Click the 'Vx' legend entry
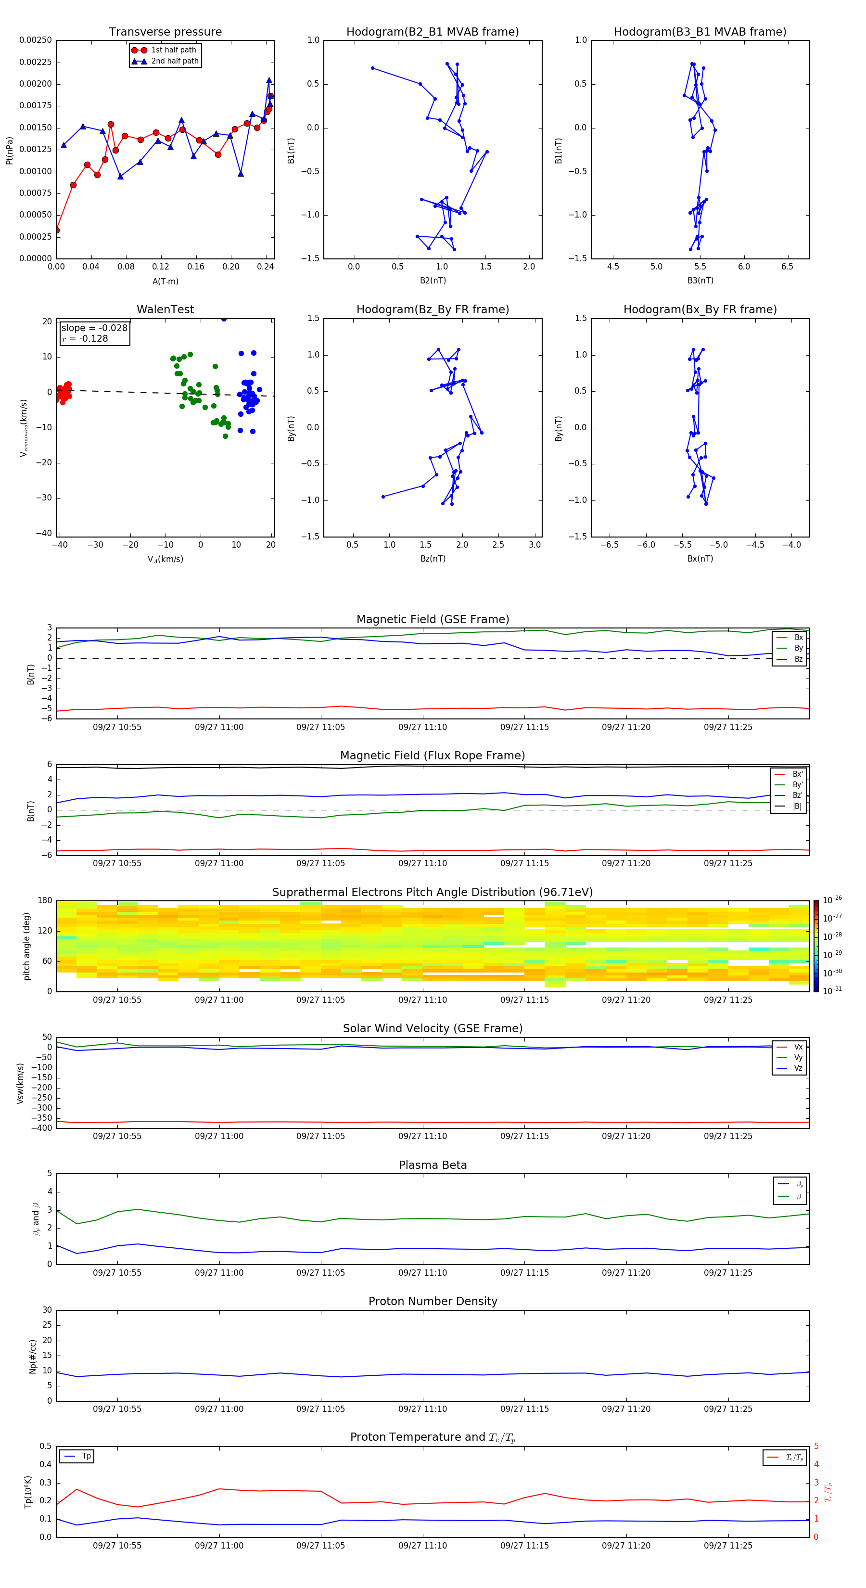The image size is (866, 1588). coord(790,1047)
